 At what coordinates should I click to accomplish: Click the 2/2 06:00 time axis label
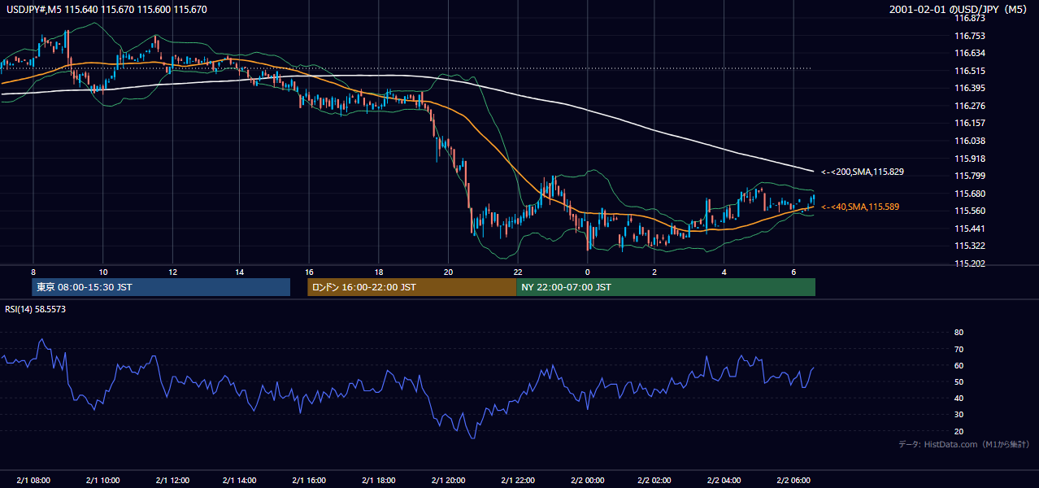794,481
